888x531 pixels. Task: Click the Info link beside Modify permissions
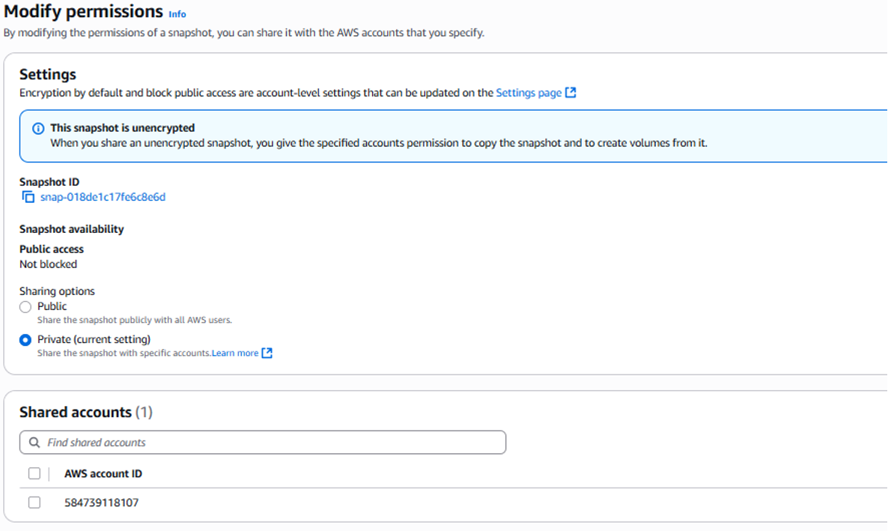177,14
